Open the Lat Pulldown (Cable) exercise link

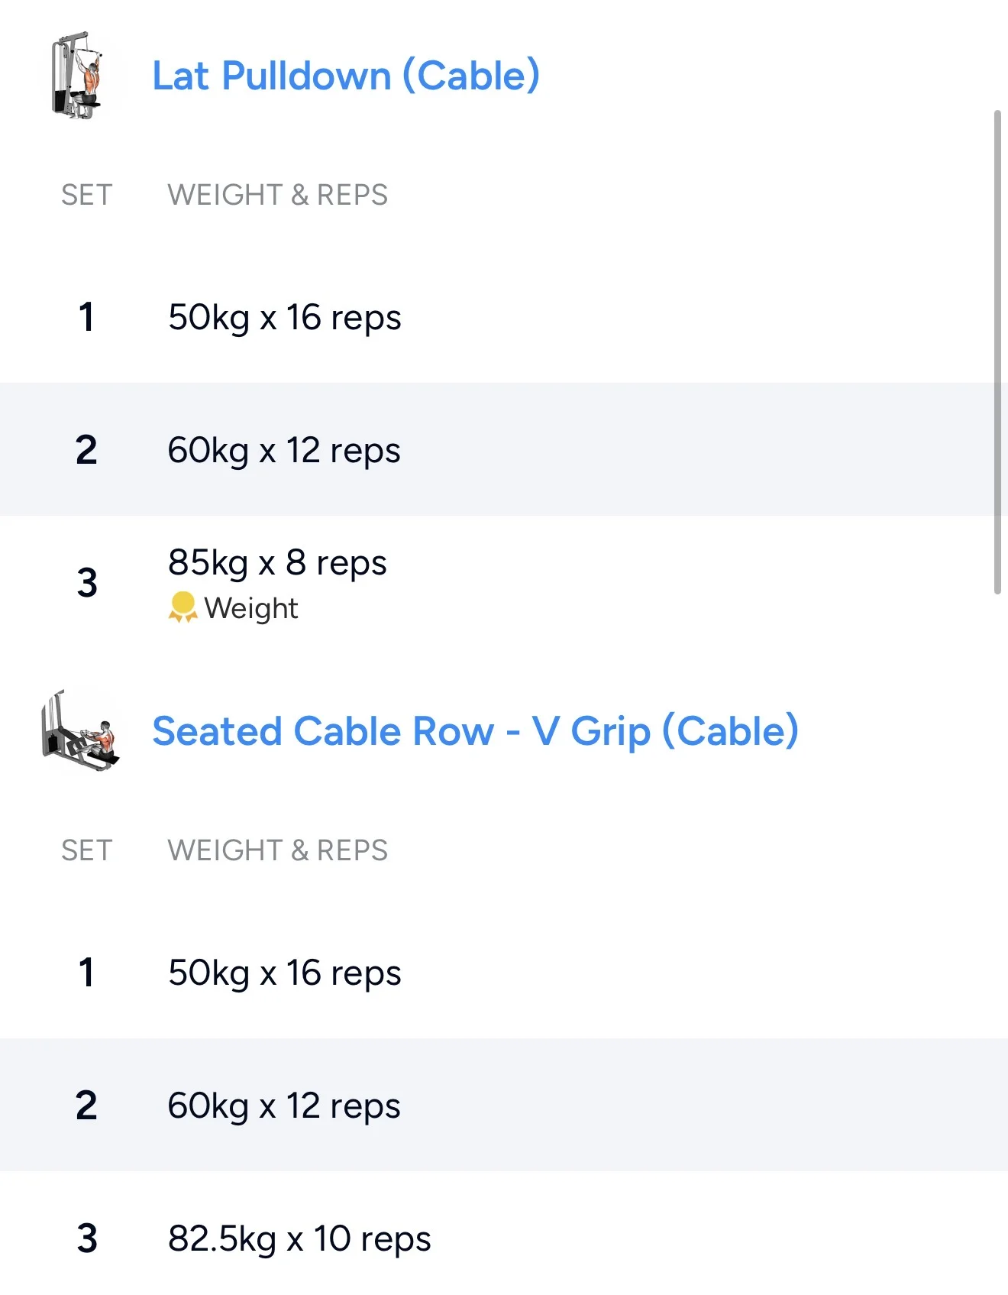[346, 76]
